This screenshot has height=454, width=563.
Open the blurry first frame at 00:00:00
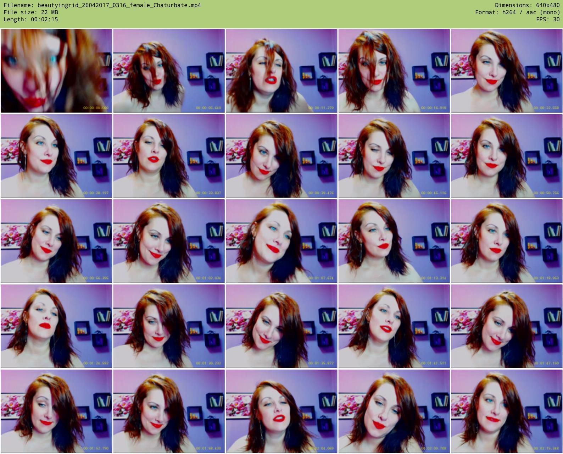(56, 71)
